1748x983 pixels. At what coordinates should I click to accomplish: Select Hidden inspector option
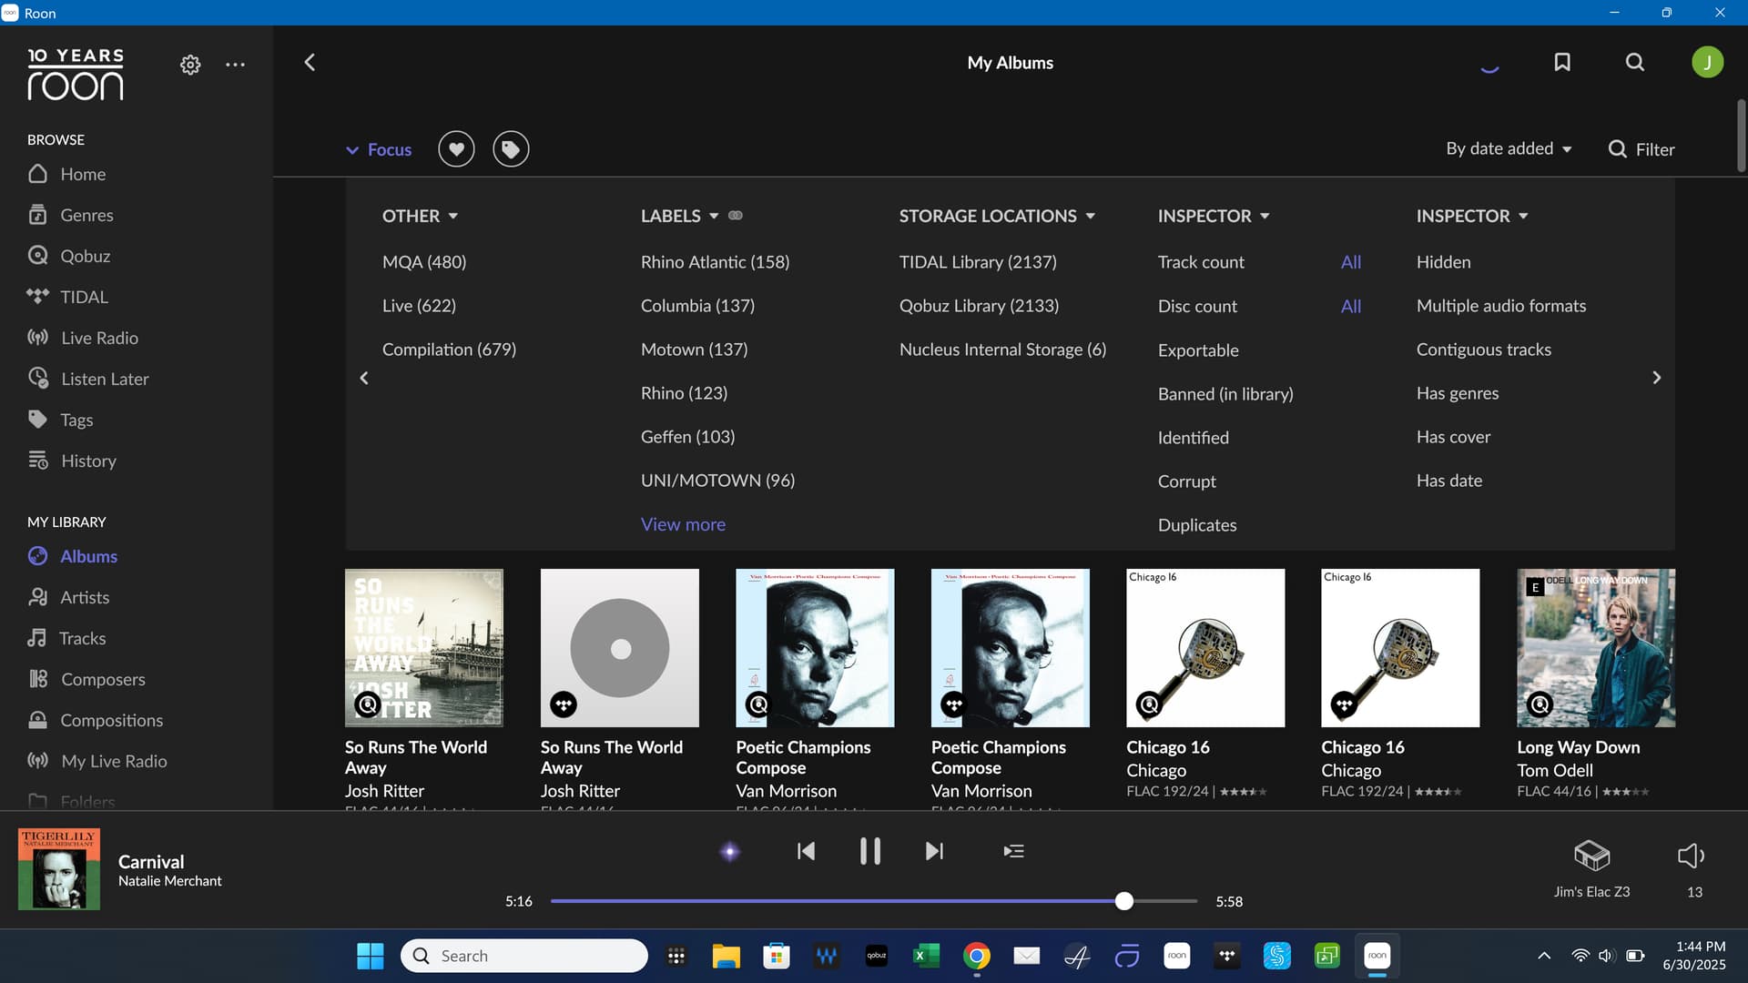(x=1443, y=262)
